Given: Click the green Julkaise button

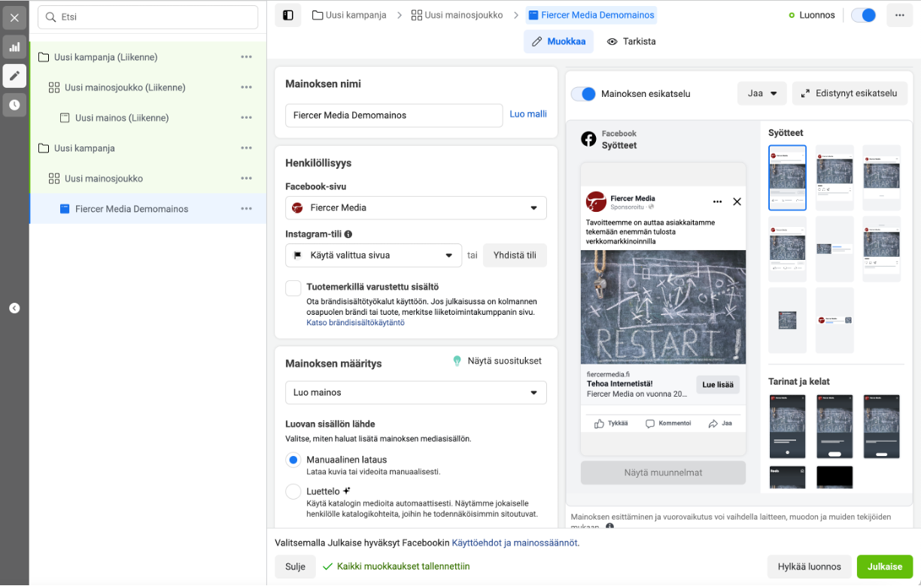Looking at the screenshot, I should pos(884,566).
